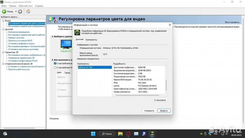The width and height of the screenshot is (245, 138).
Task: Click the Восстановить link
Action: pos(232,22)
